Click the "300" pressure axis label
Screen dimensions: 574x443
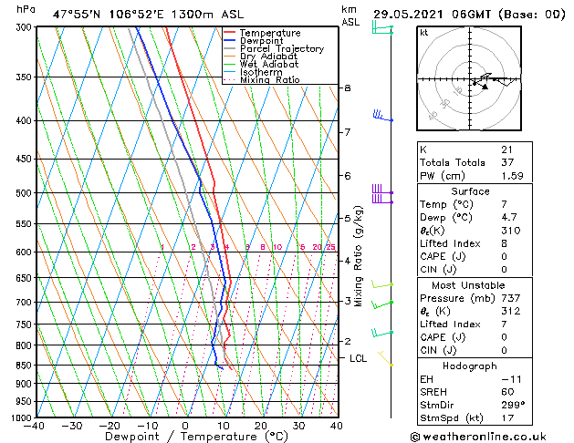point(26,27)
